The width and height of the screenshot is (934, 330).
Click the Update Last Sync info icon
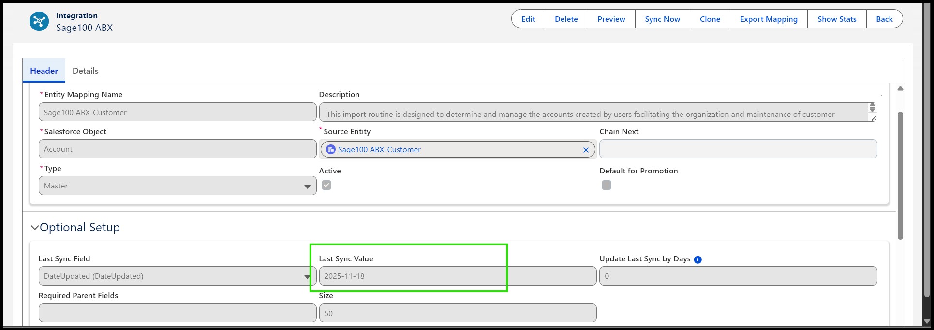click(x=697, y=259)
